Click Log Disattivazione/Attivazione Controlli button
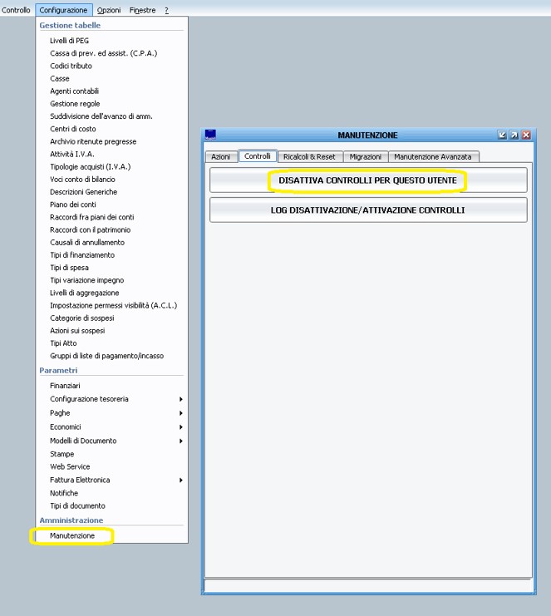Screen dimensions: 551x616 (x=368, y=210)
